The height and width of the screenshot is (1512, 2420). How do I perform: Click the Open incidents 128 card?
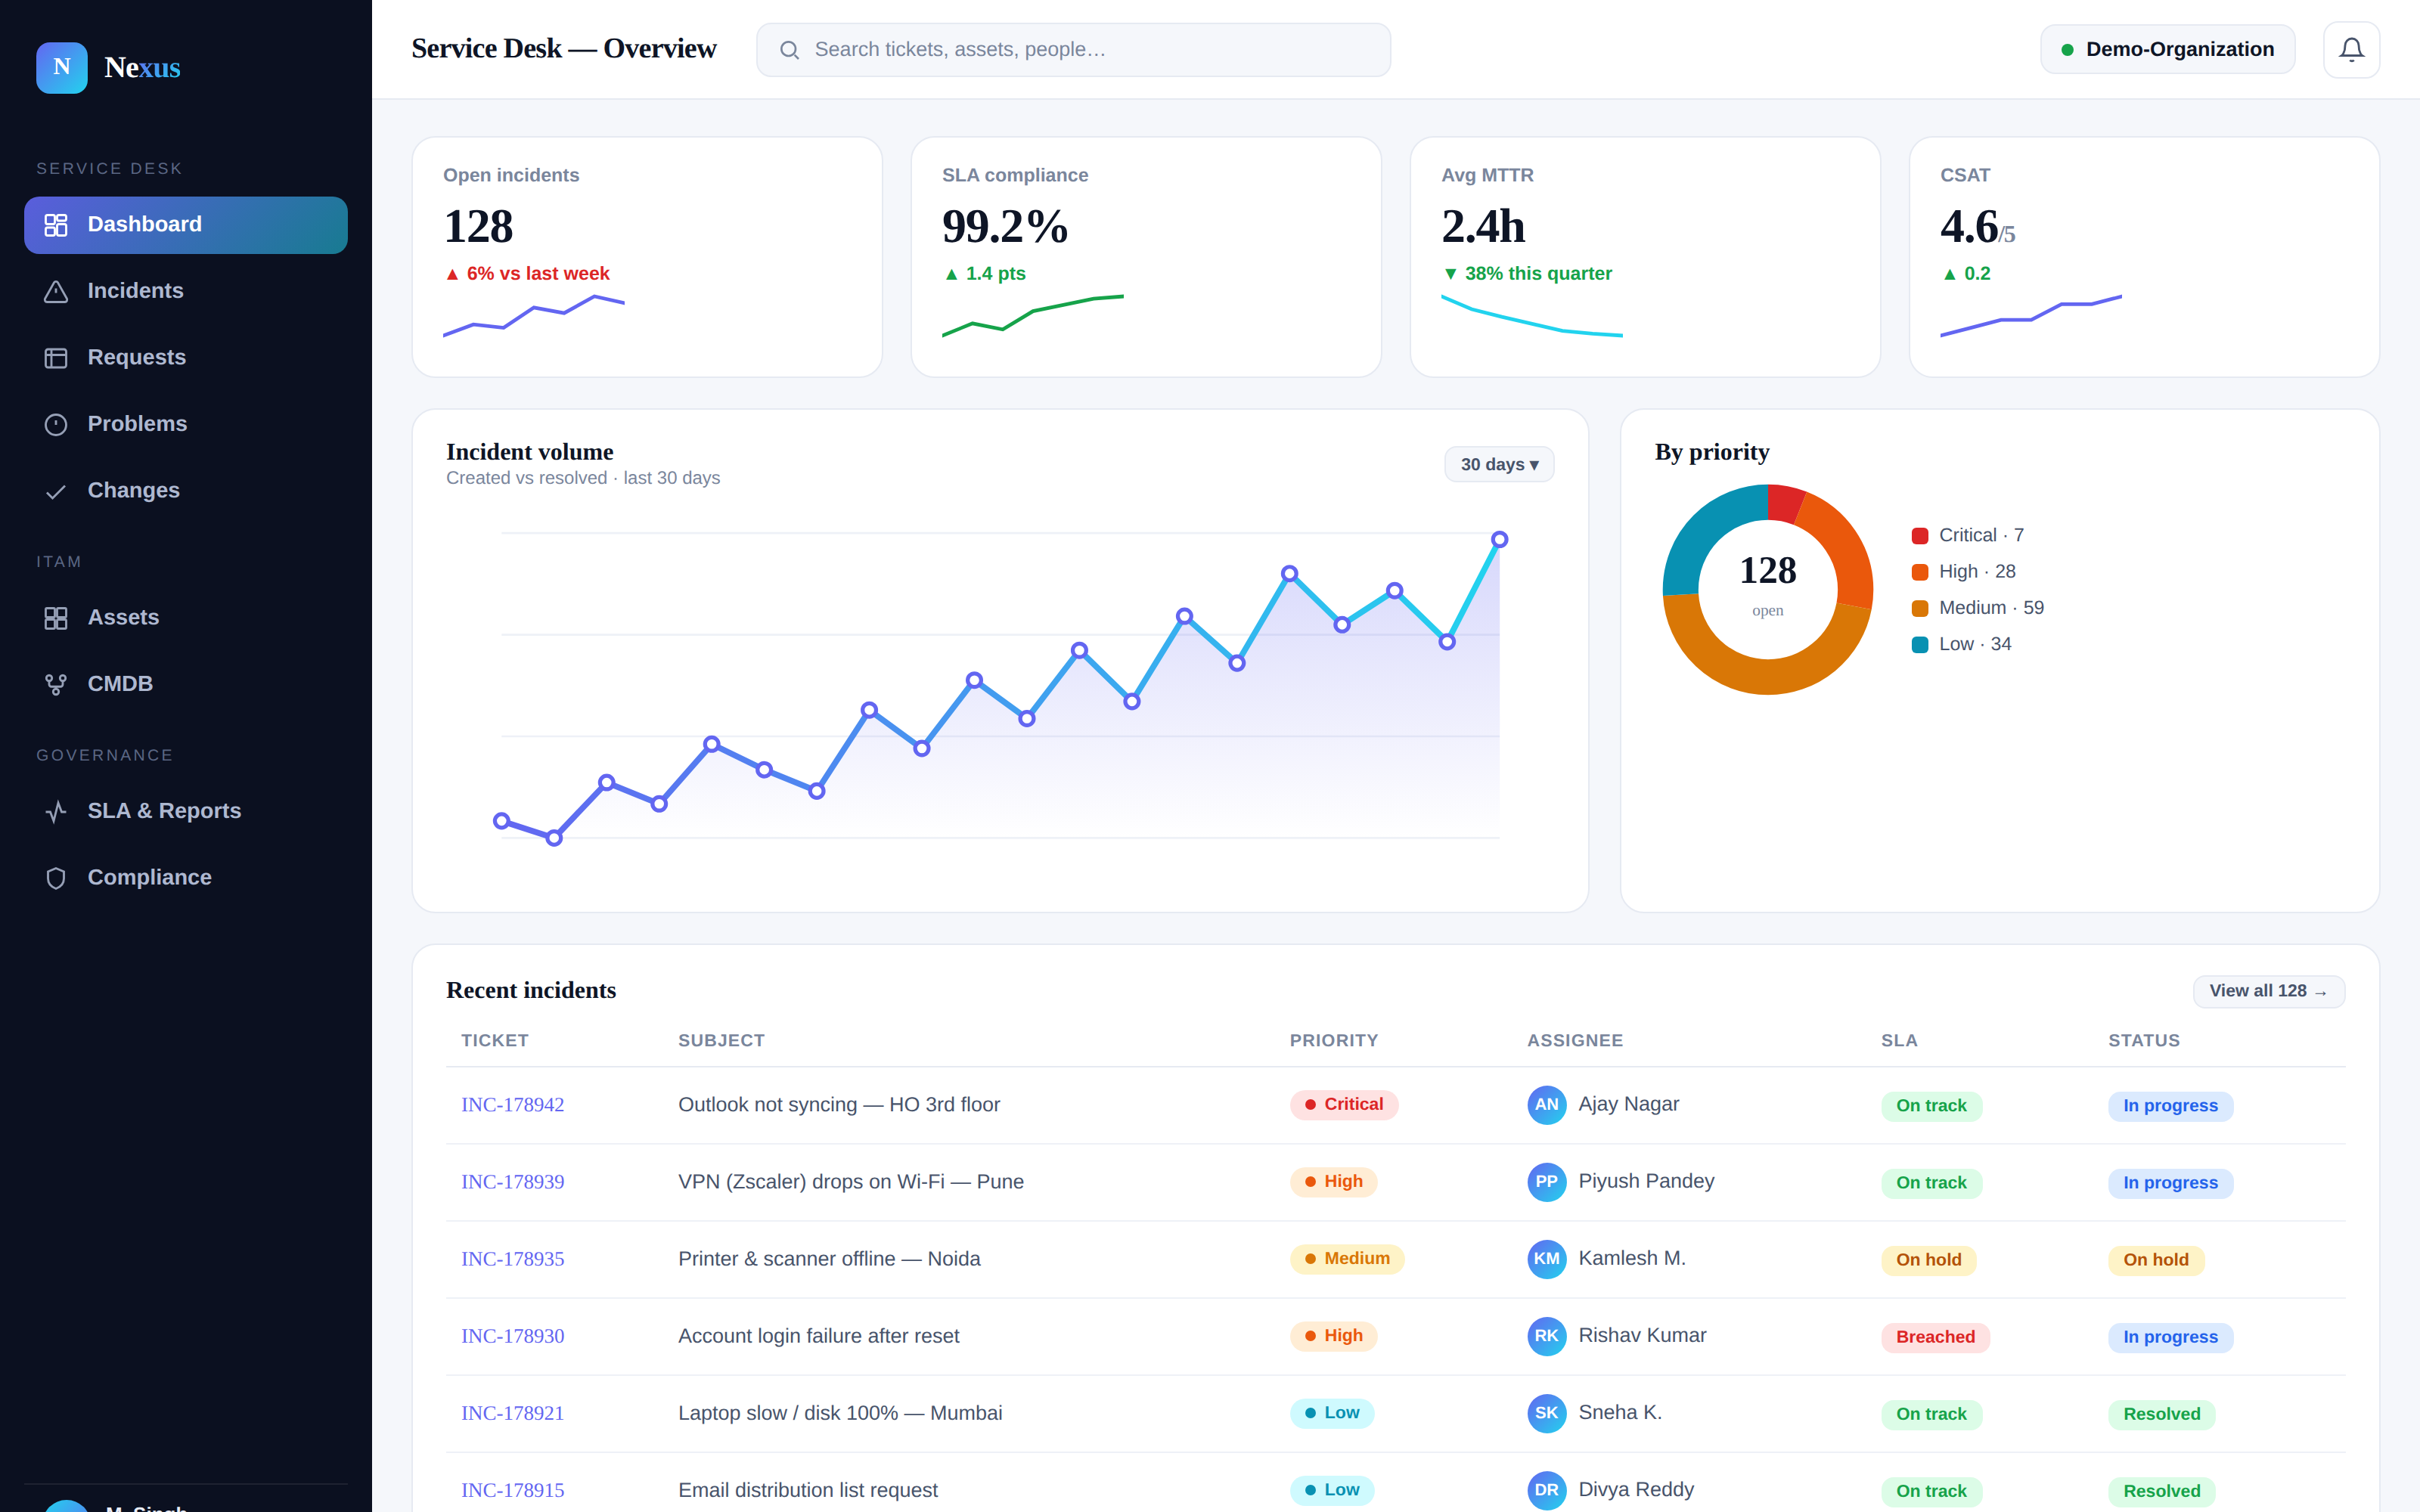pos(647,257)
